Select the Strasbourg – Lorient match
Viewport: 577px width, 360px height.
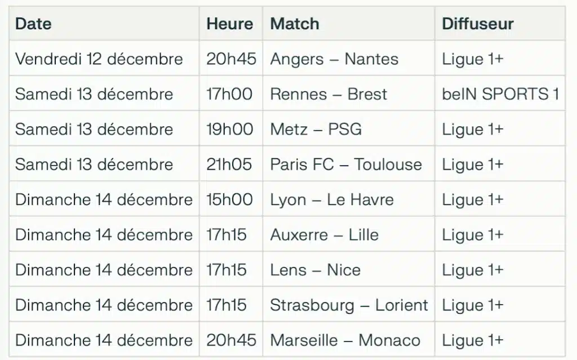coord(349,305)
